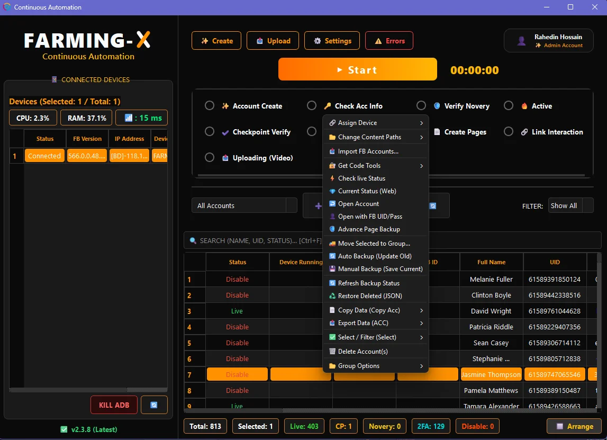Viewport: 607px width, 440px height.
Task: Click the KILL ADB button
Action: coord(114,405)
